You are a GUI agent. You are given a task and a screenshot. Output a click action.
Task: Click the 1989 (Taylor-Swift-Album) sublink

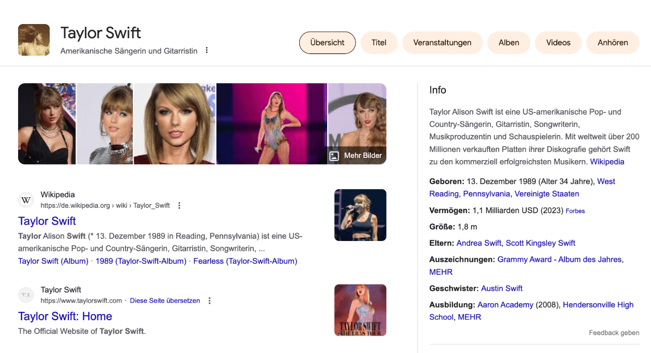[141, 261]
